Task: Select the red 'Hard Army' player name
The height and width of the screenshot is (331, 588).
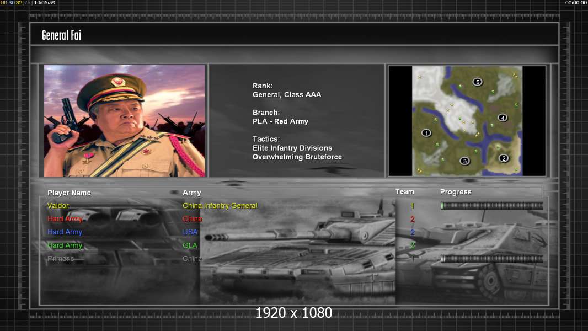Action: [x=65, y=219]
